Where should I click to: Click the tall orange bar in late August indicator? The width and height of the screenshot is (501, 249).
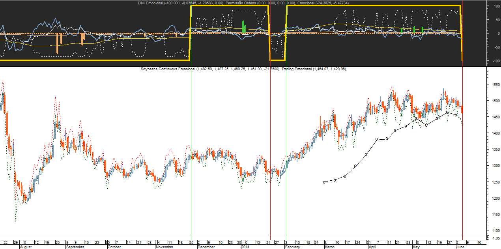57,43
